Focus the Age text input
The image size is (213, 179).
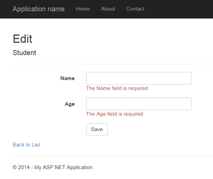(139, 104)
